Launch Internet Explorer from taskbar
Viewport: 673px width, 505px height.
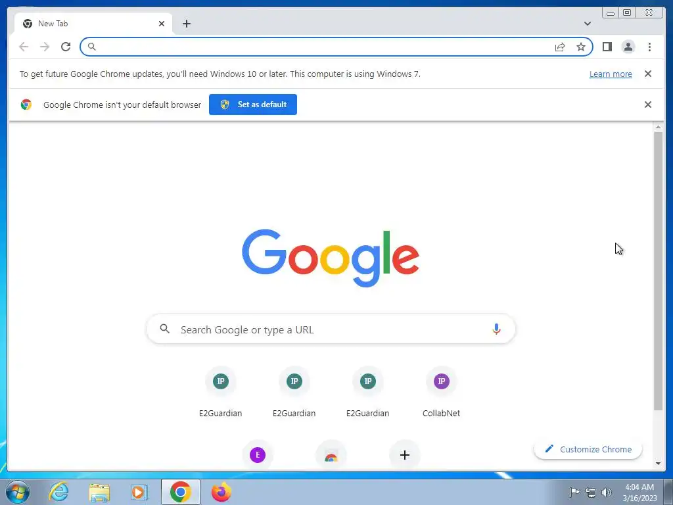[58, 492]
